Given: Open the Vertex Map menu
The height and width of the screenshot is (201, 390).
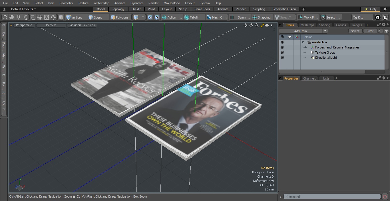Looking at the screenshot, I should (101, 3).
